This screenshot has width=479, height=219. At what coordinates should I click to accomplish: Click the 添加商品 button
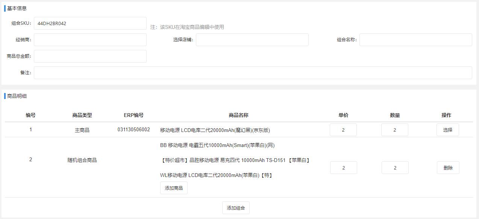pyautogui.click(x=174, y=188)
